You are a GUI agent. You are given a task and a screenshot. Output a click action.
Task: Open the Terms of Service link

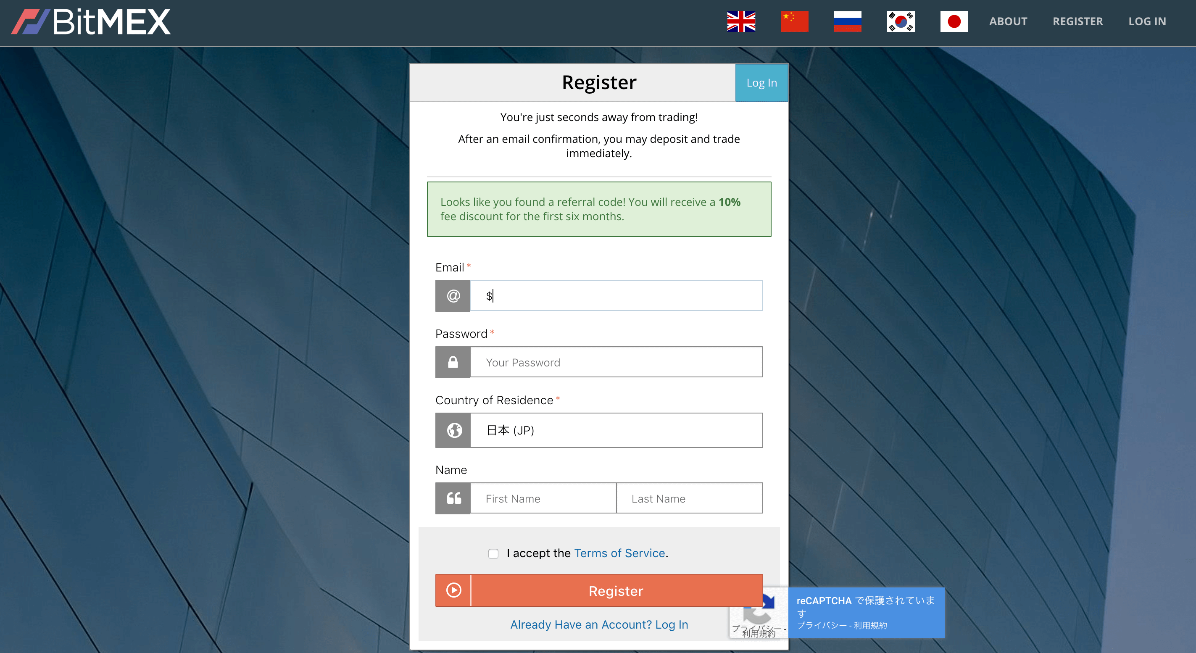(x=619, y=553)
